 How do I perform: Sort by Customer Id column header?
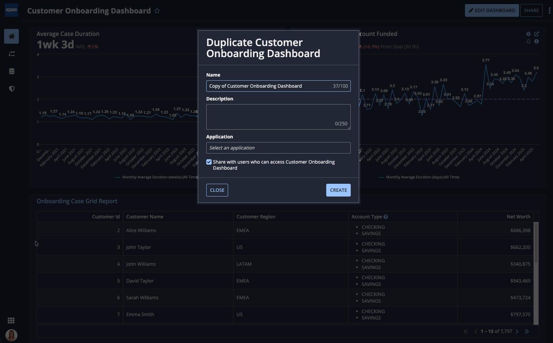point(106,217)
